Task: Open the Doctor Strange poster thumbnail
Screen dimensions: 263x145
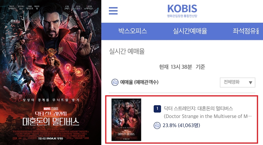Action: [126, 120]
